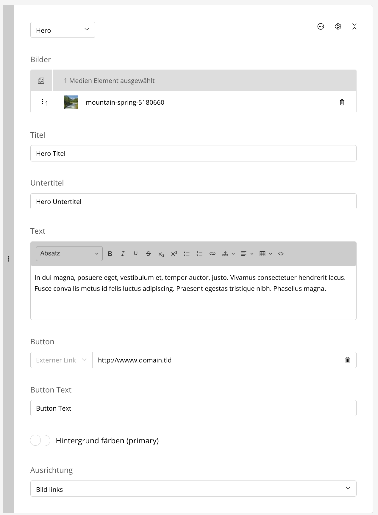Apply italic formatting in editor toolbar

pyautogui.click(x=123, y=254)
